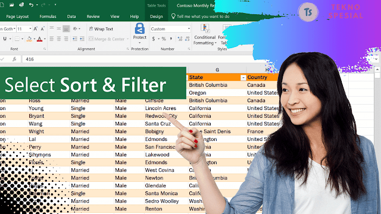Click the Oregon cell
The width and height of the screenshot is (381, 214).
[217, 93]
